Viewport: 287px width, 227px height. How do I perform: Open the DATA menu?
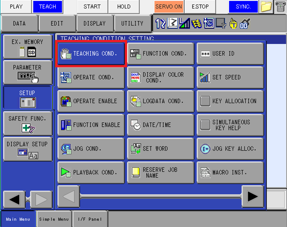[19, 24]
